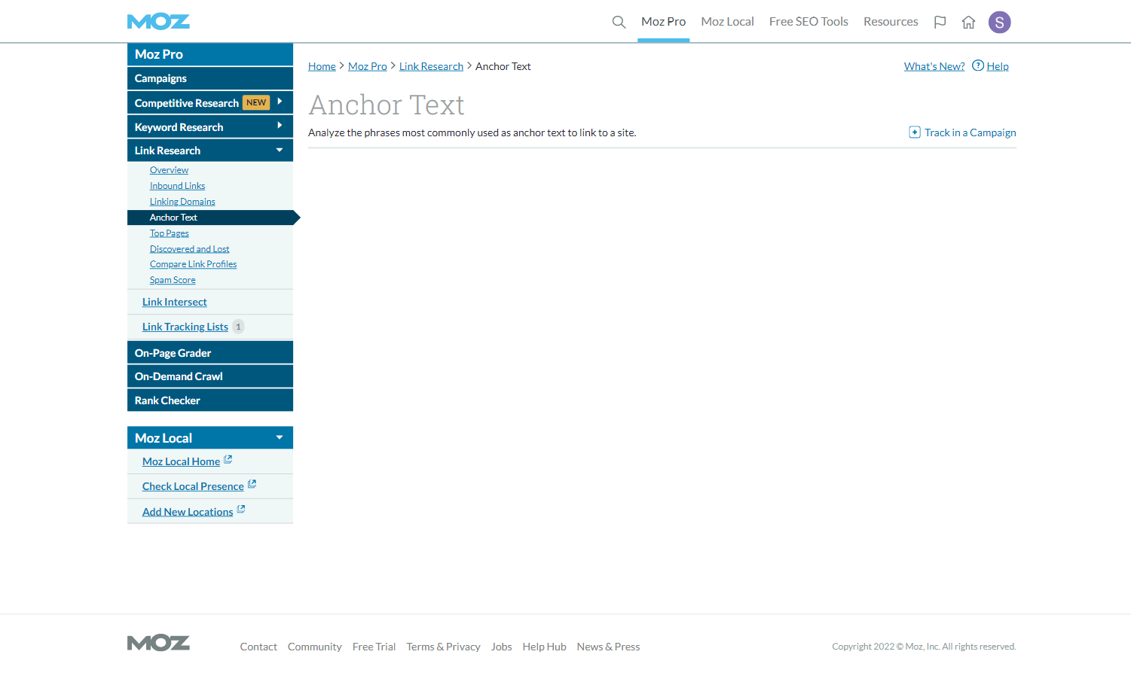Open footer Free Trial link
This screenshot has height=685, width=1131.
click(374, 647)
